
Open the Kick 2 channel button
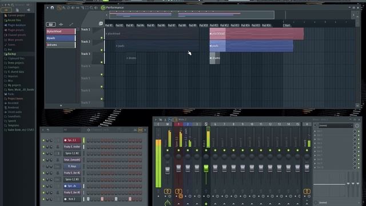click(x=72, y=199)
